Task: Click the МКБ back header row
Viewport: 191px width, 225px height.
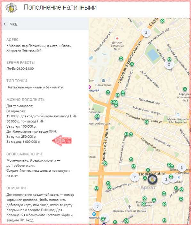Action: pyautogui.click(x=45, y=24)
